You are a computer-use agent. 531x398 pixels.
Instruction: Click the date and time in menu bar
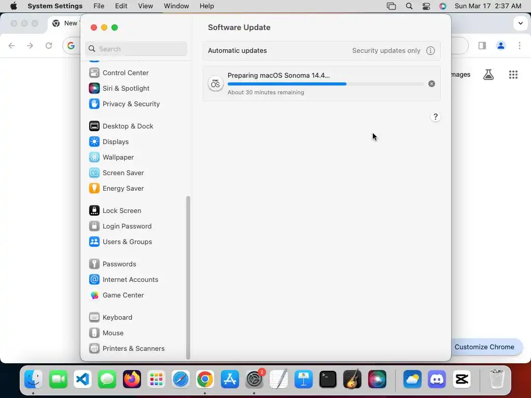(488, 6)
